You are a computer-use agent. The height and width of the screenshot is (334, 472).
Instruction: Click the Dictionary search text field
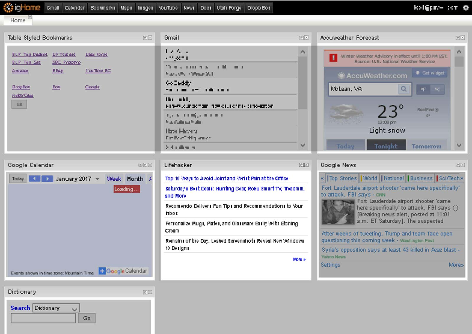[43, 318]
